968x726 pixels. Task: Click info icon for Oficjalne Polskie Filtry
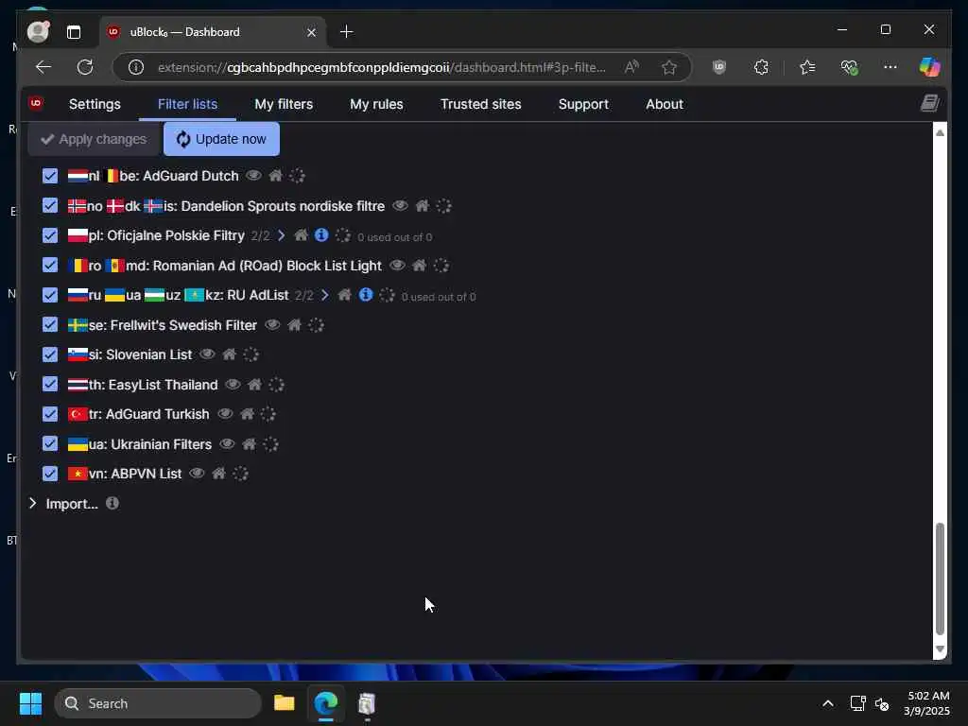point(321,235)
